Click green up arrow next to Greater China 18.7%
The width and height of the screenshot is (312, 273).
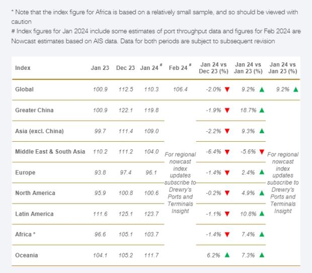coord(262,110)
